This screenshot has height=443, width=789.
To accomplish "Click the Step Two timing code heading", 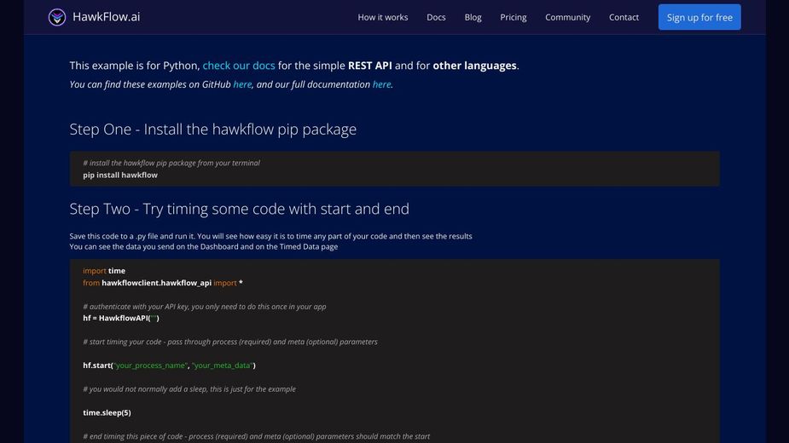I will (x=239, y=209).
